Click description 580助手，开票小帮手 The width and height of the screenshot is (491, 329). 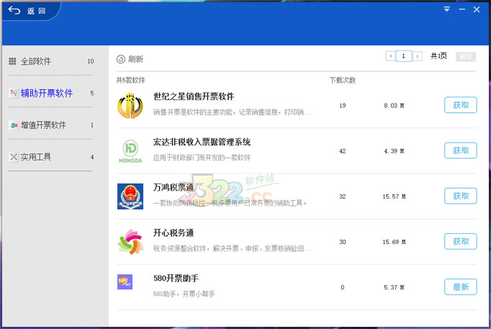184,294
